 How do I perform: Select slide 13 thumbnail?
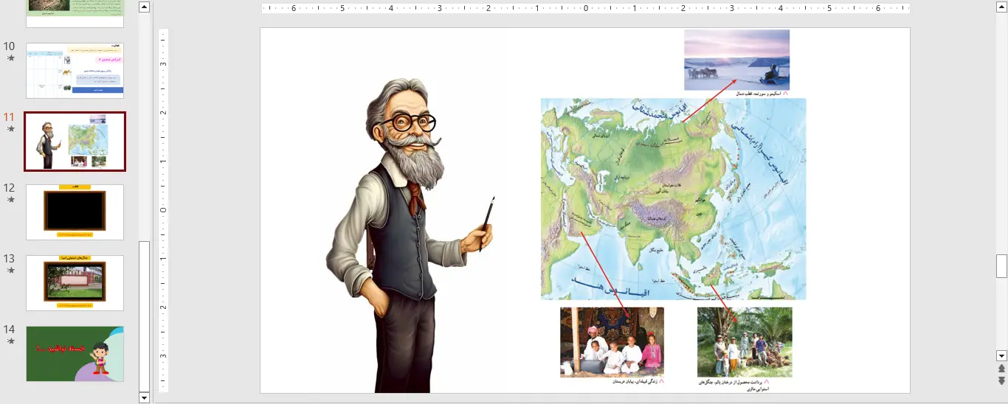pos(75,282)
